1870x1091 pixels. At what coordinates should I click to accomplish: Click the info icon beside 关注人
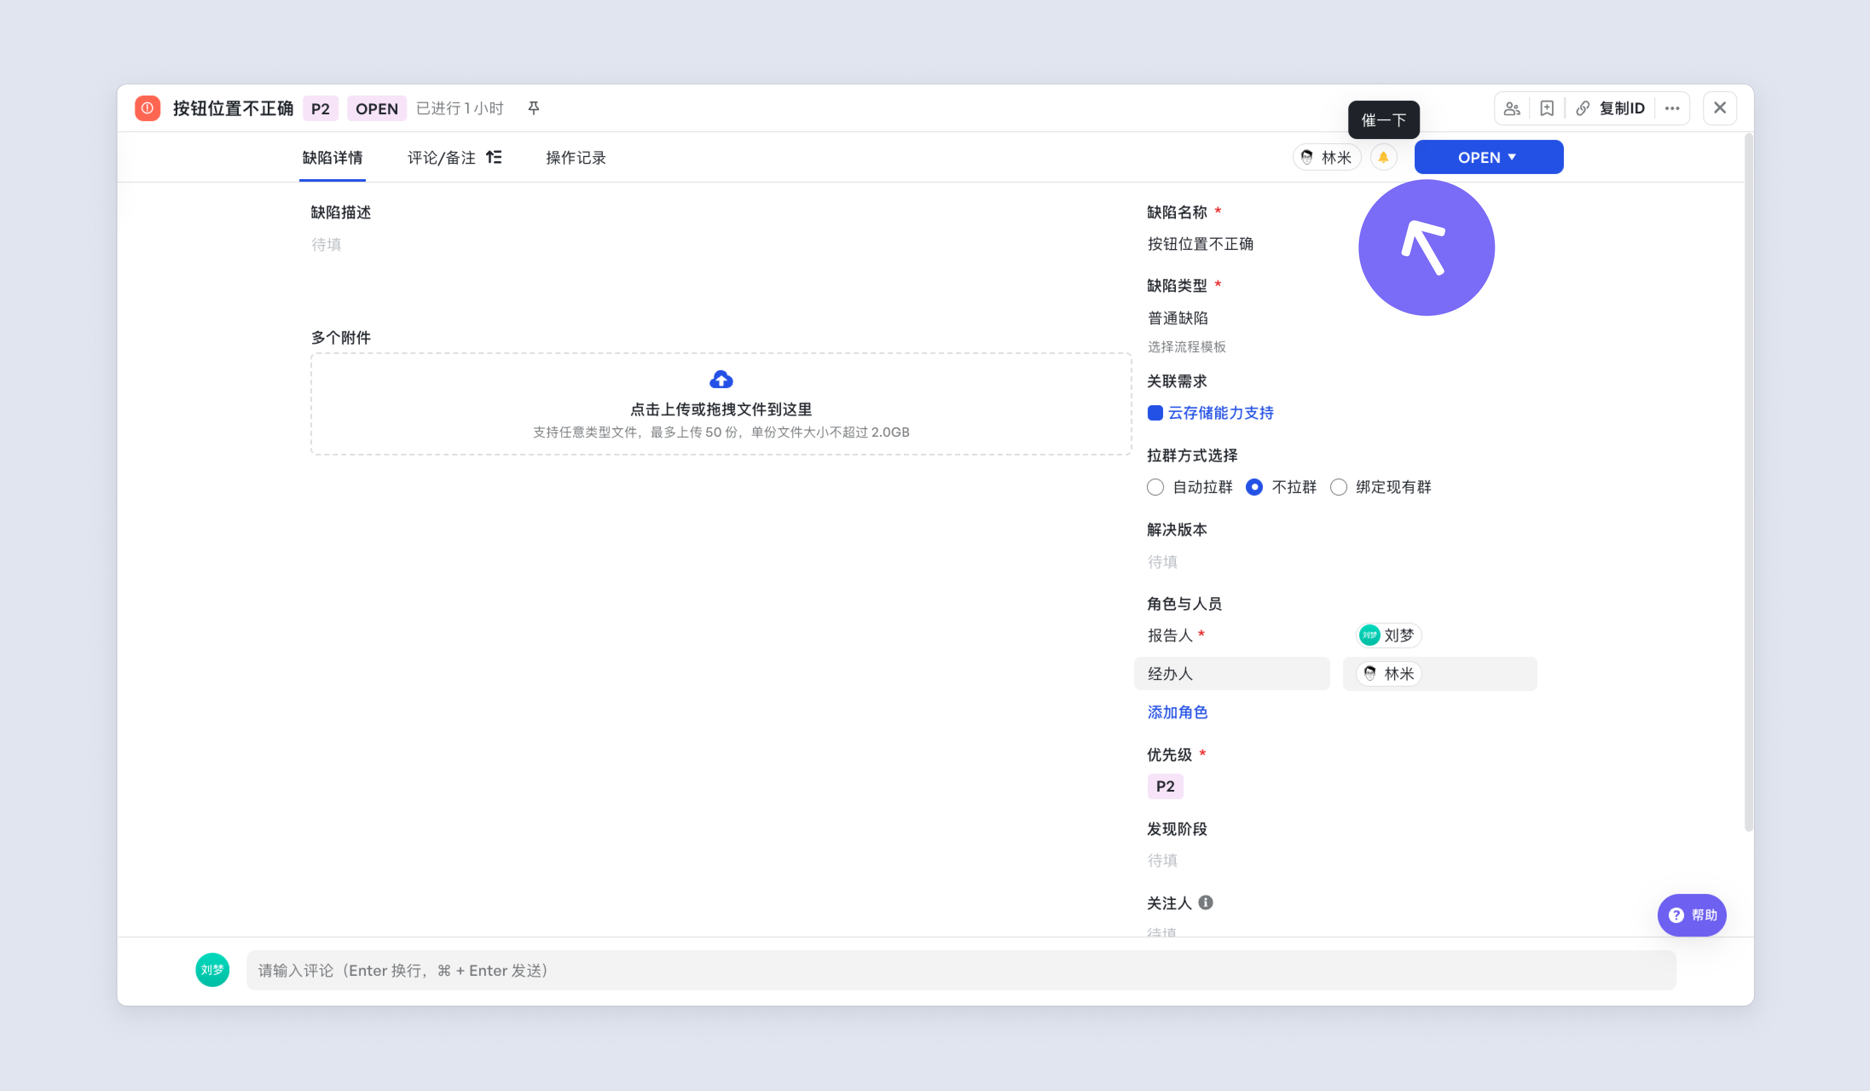pos(1205,902)
